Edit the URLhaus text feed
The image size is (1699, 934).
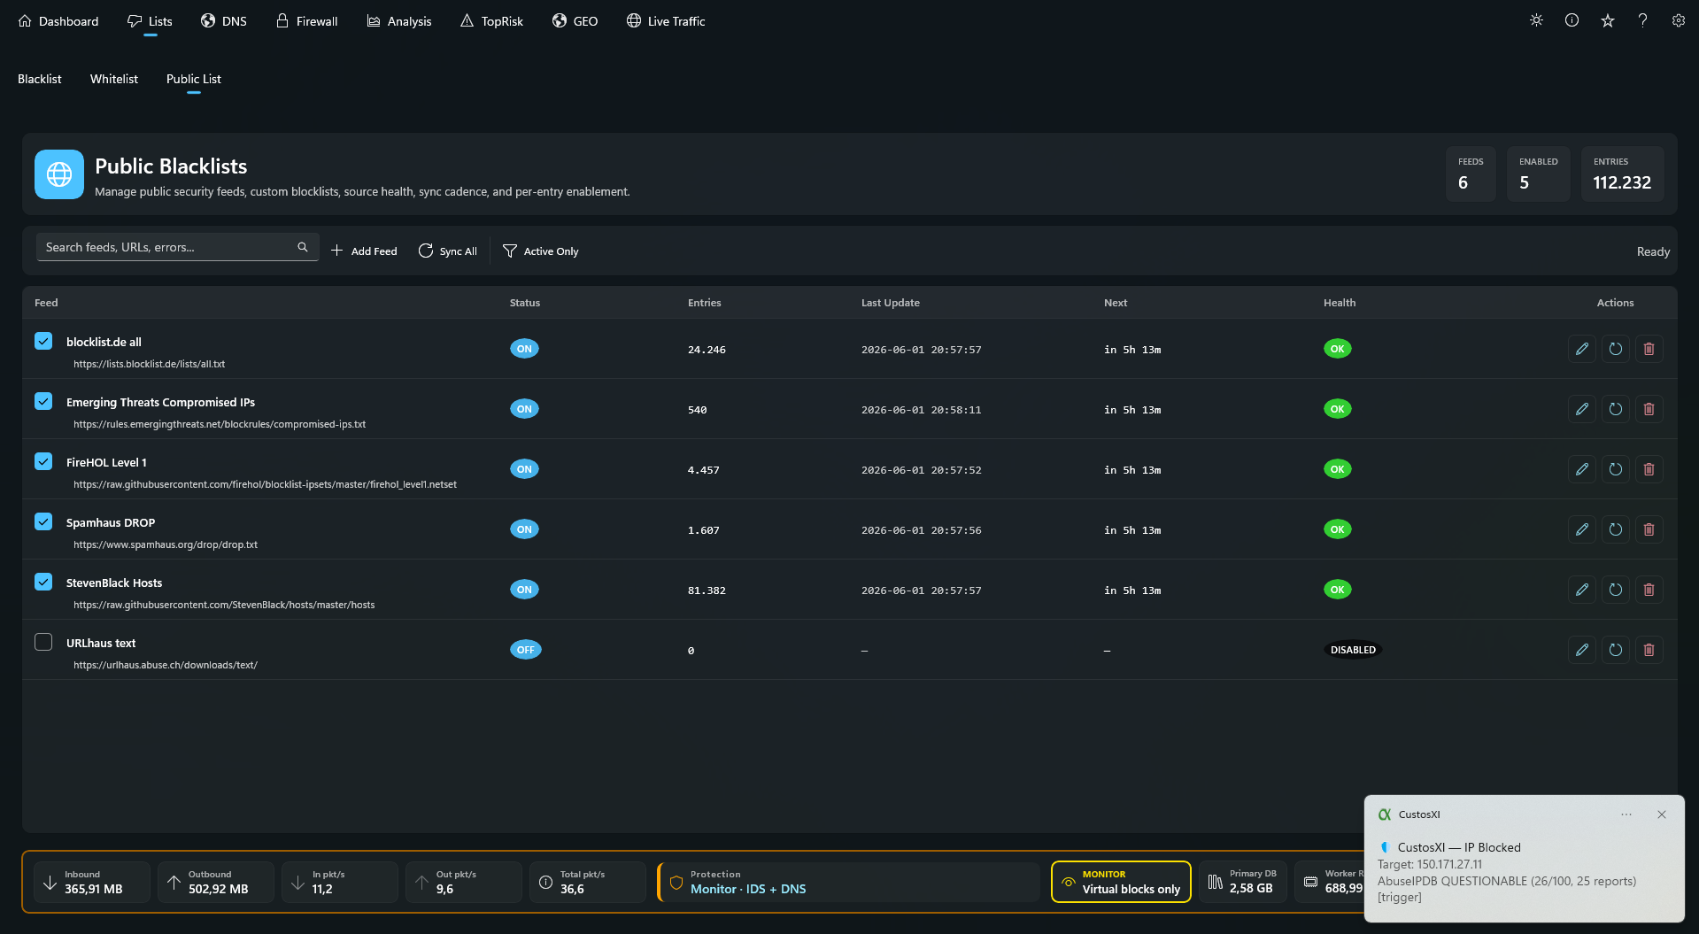point(1581,650)
